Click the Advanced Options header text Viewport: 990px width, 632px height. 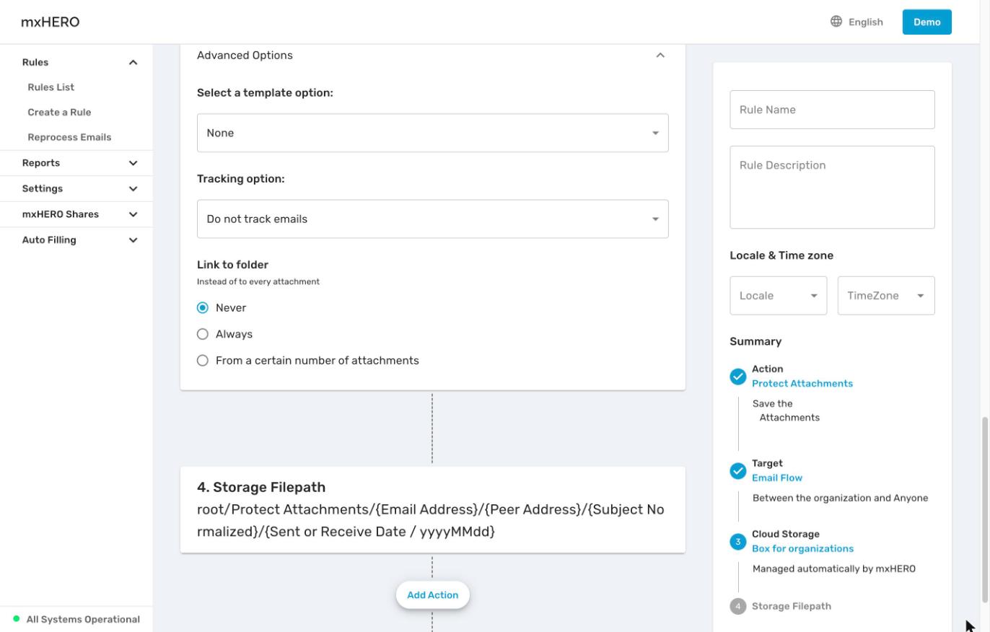tap(245, 56)
